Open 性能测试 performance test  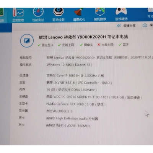click(x=38, y=15)
